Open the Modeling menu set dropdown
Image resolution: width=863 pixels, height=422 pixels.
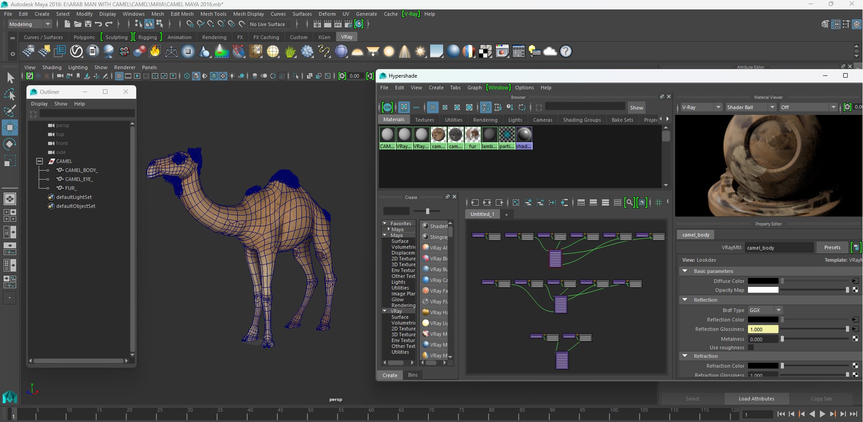(x=30, y=24)
